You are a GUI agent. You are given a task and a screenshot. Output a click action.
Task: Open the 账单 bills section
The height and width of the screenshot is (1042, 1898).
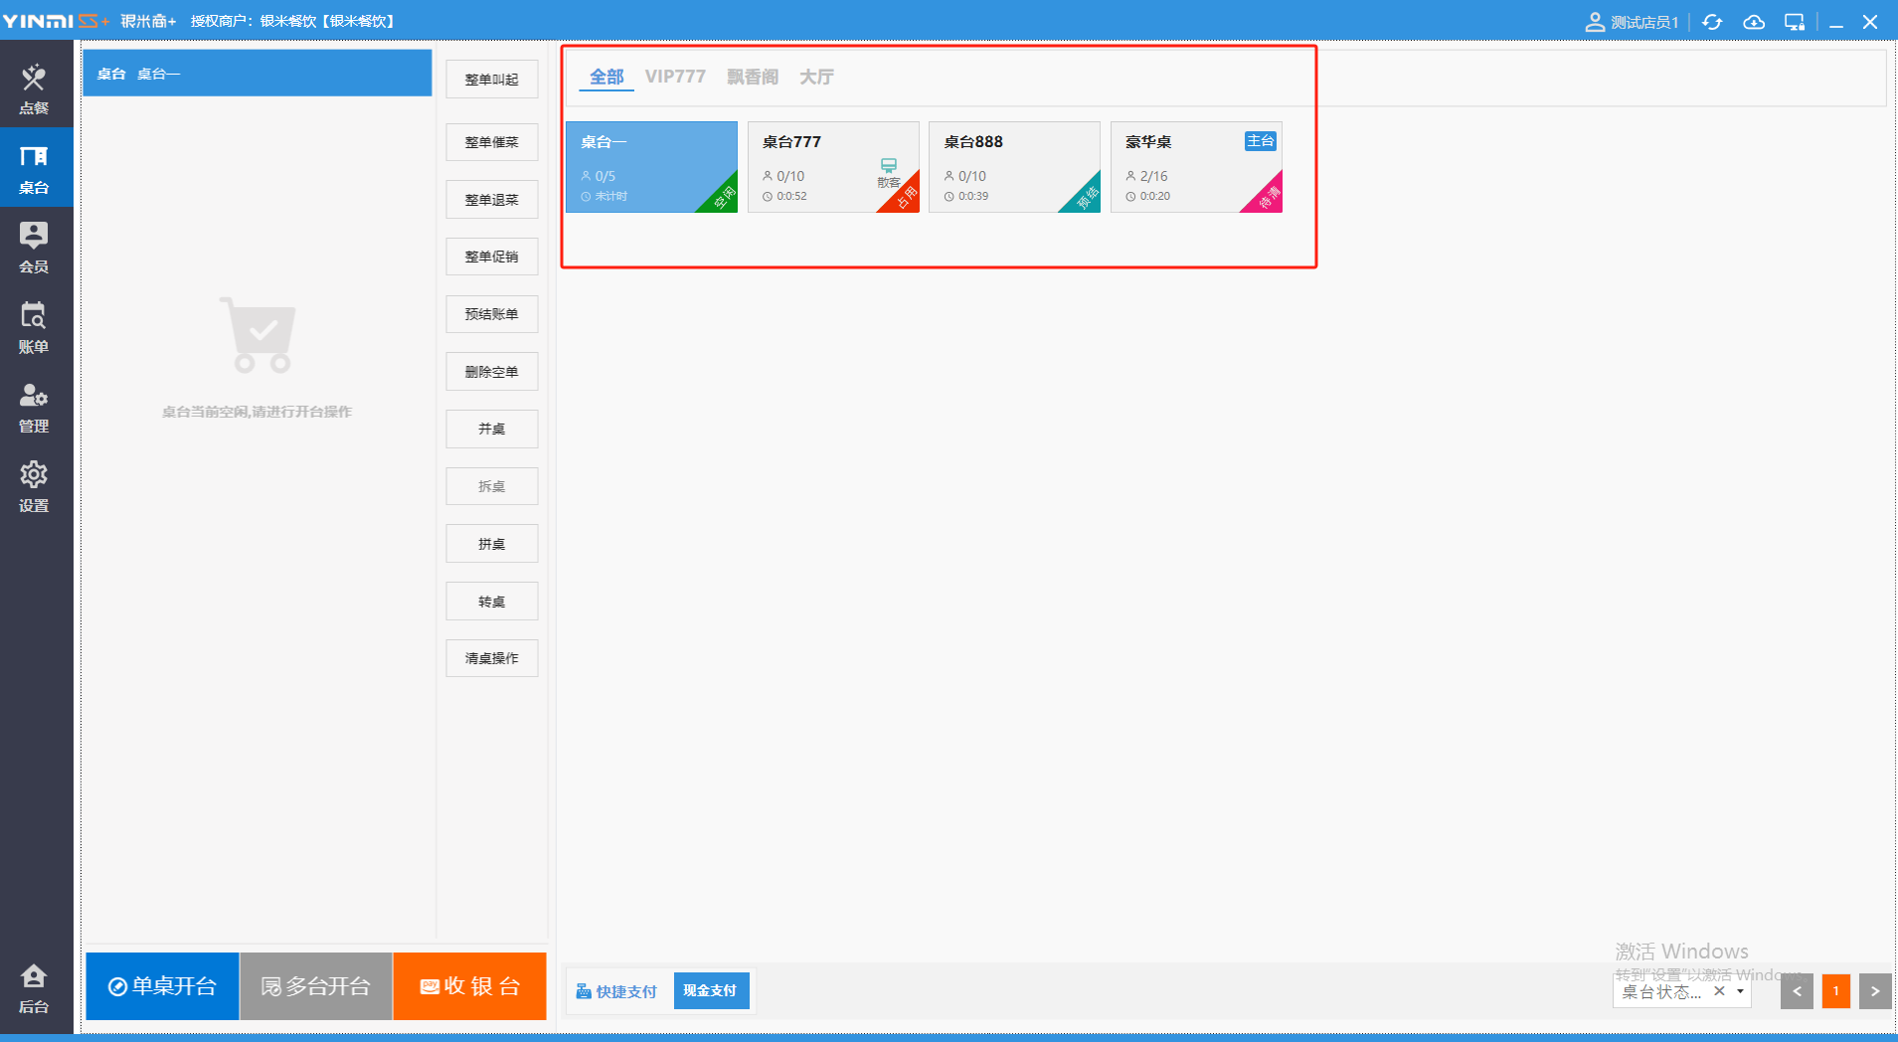[x=34, y=326]
